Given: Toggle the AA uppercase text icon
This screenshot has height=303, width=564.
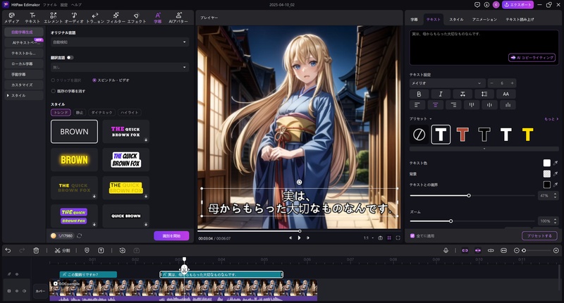Looking at the screenshot, I should coord(505,94).
